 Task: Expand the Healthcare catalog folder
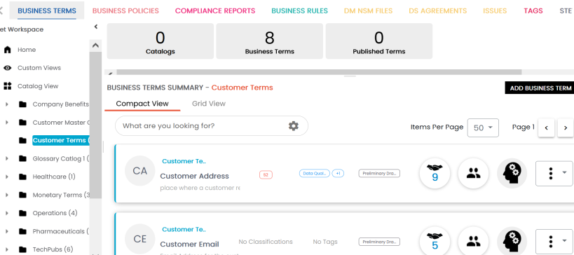[x=7, y=177]
